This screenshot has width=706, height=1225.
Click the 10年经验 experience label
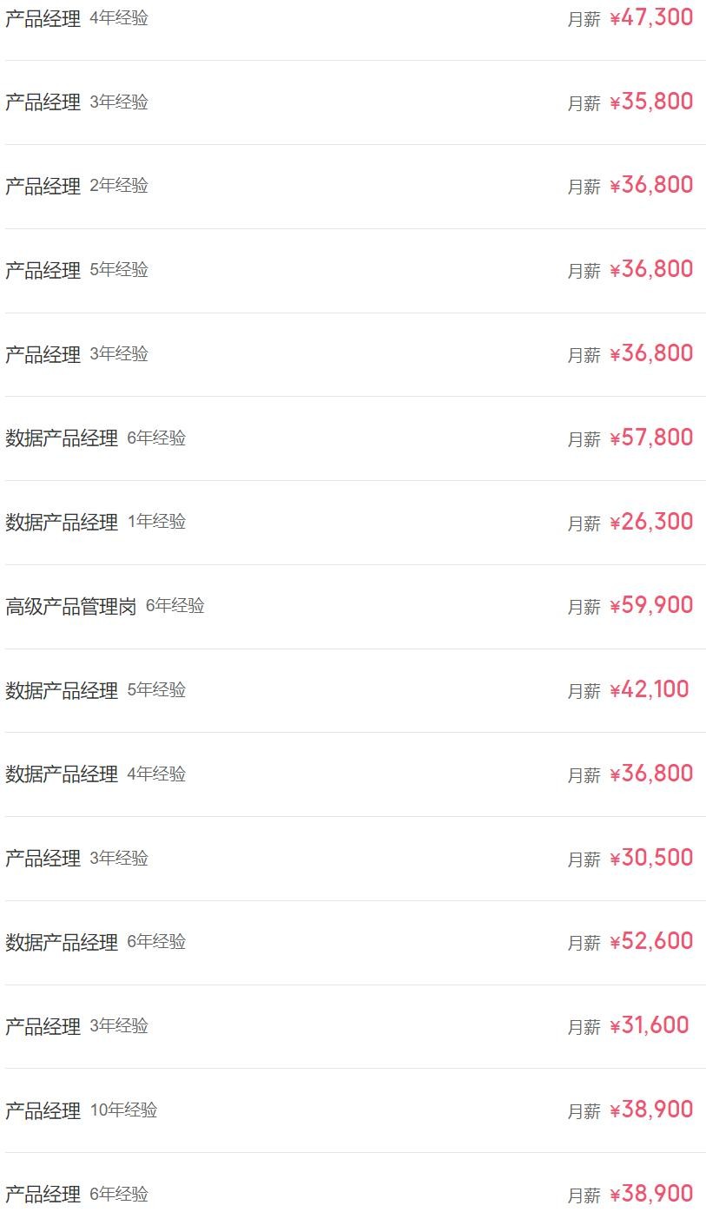[123, 1110]
